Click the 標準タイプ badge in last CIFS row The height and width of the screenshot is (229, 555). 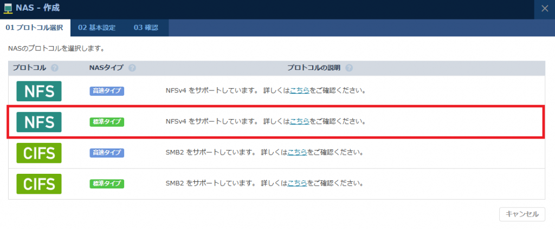[x=107, y=184]
